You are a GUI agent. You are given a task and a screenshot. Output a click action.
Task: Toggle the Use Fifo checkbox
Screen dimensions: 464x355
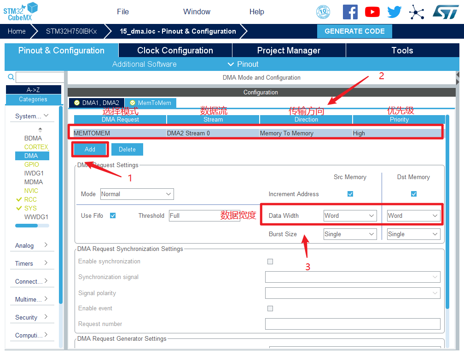113,215
